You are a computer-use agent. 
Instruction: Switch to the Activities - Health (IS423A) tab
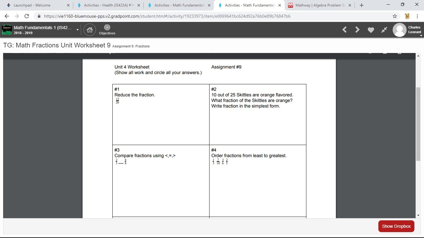tap(109, 5)
